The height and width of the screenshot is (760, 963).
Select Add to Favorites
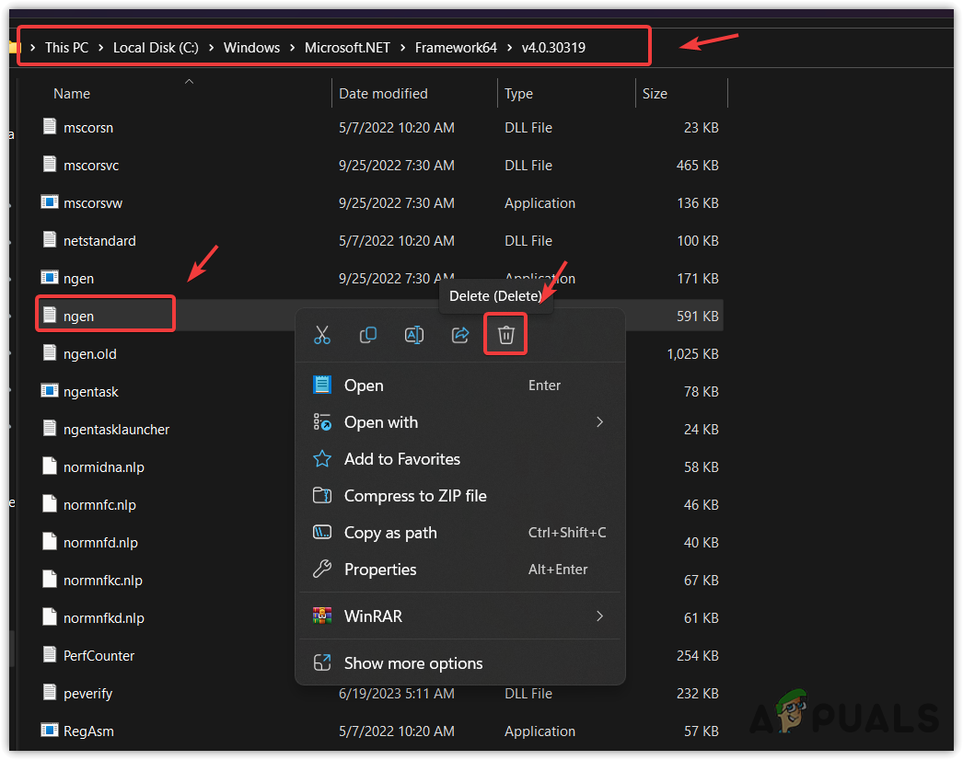[459, 458]
